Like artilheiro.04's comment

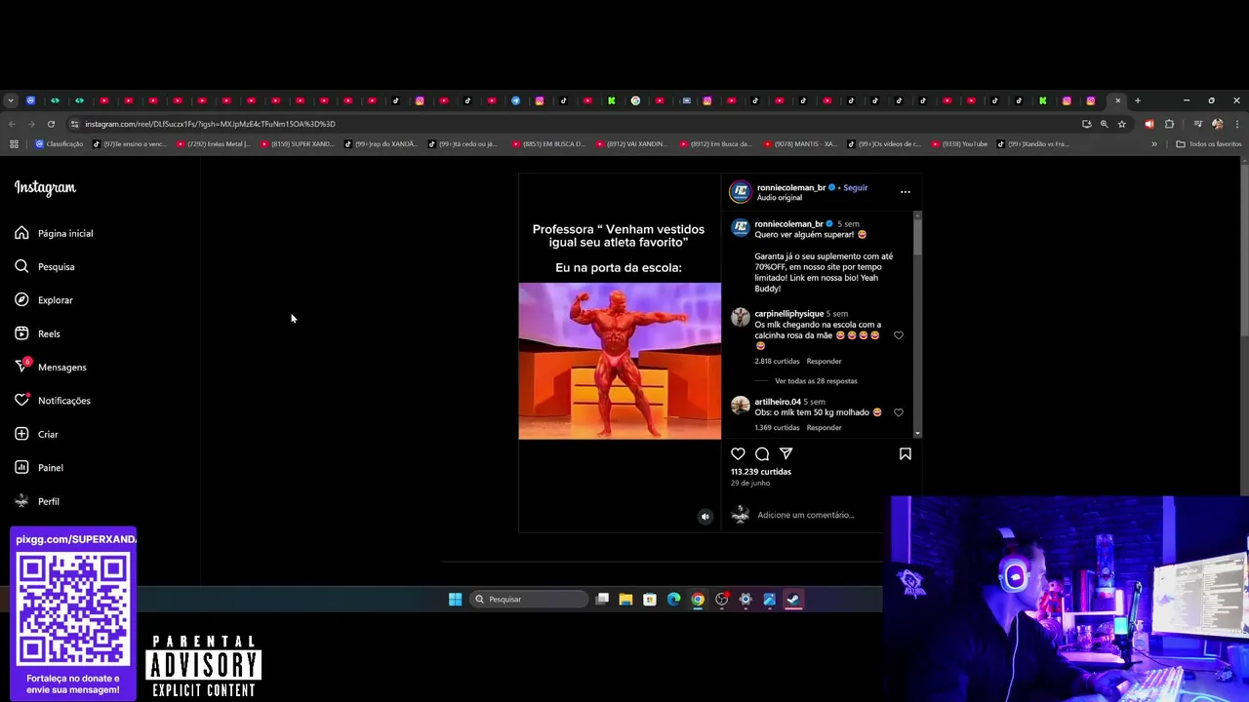899,412
